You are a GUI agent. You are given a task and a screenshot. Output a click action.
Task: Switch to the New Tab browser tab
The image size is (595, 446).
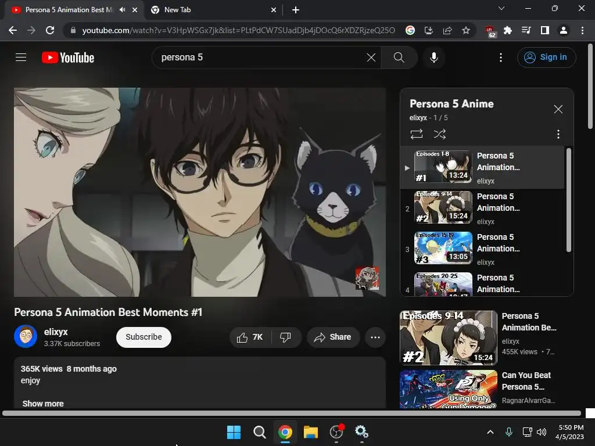pyautogui.click(x=213, y=10)
